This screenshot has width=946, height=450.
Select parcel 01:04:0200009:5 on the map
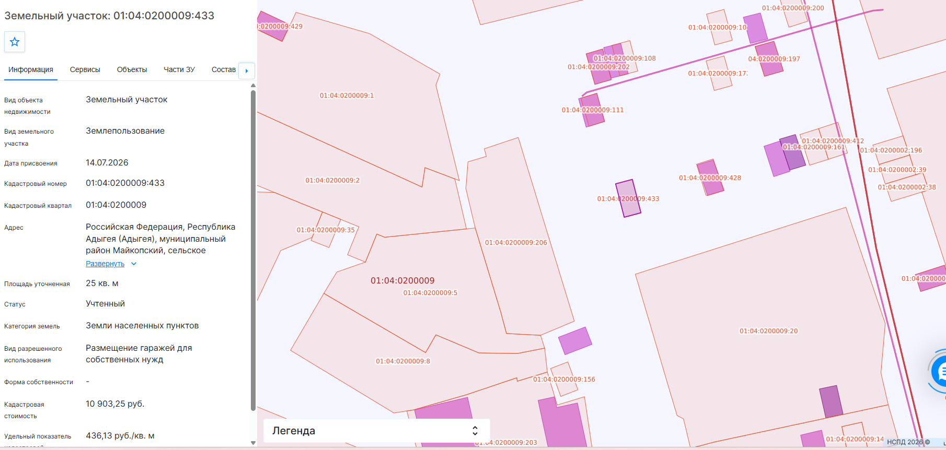[x=430, y=293]
